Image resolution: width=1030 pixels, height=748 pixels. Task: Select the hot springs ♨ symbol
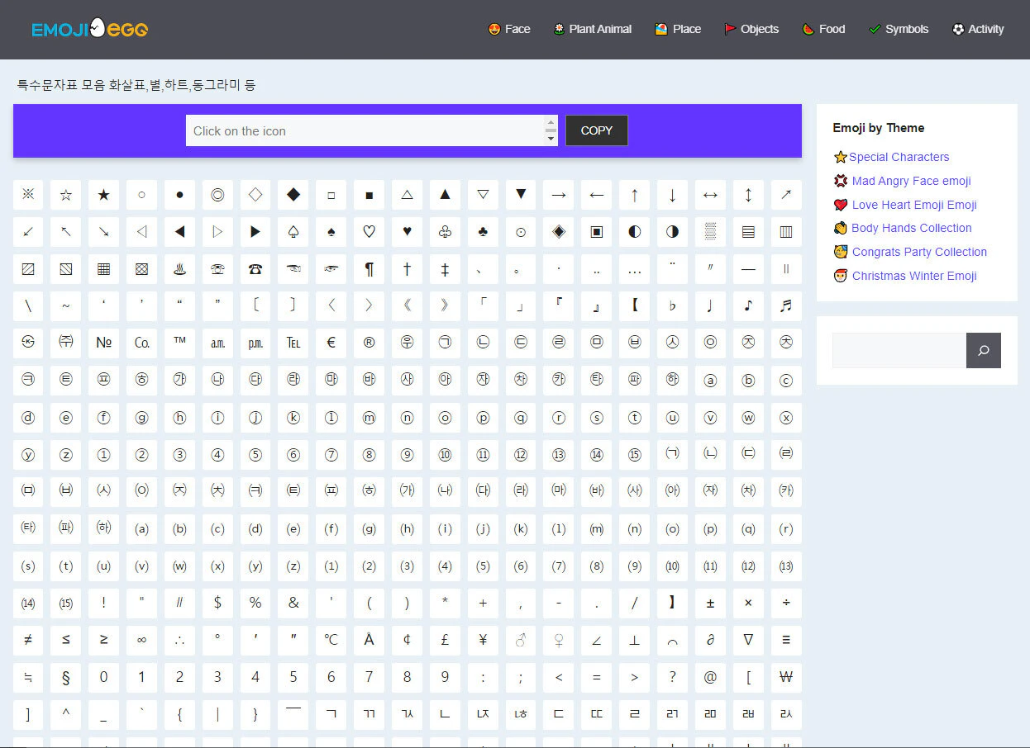tap(179, 269)
